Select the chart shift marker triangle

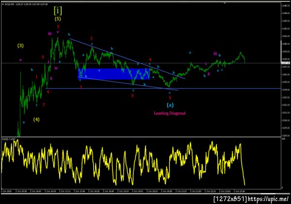(225, 3)
